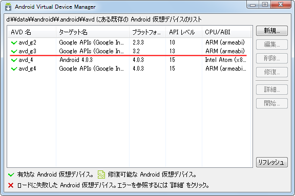
Task: Select the avd_g3 row name
Action: click(27, 51)
